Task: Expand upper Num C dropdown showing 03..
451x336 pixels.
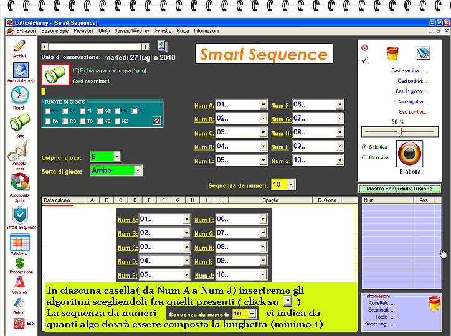Action: click(x=263, y=133)
